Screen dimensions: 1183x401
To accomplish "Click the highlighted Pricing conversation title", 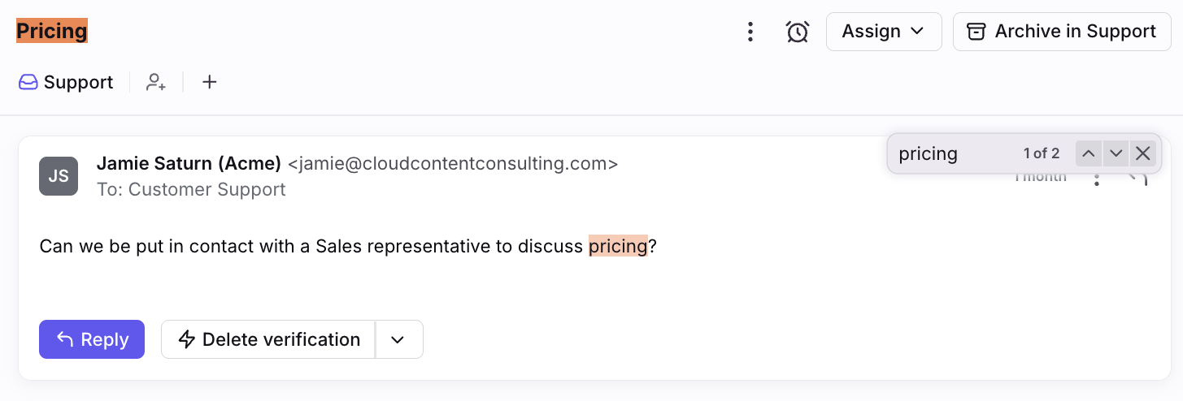I will pyautogui.click(x=52, y=32).
